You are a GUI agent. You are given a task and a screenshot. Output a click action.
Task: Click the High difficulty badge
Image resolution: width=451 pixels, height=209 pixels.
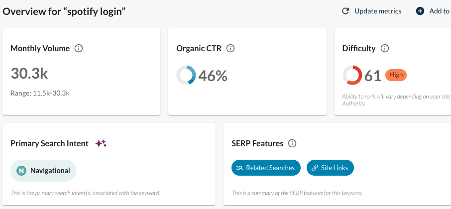click(396, 75)
